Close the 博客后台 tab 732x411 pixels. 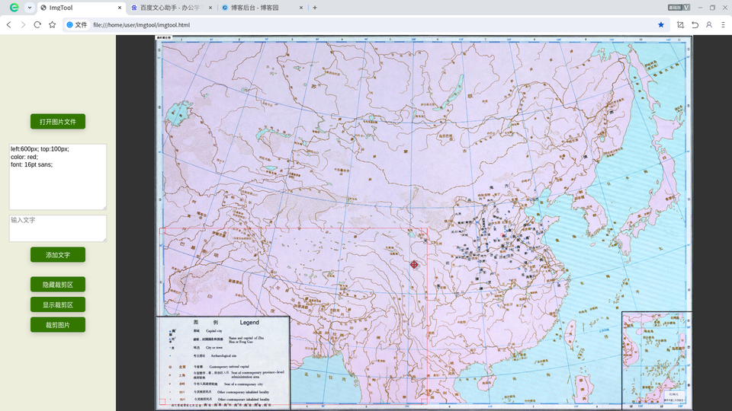(x=301, y=8)
